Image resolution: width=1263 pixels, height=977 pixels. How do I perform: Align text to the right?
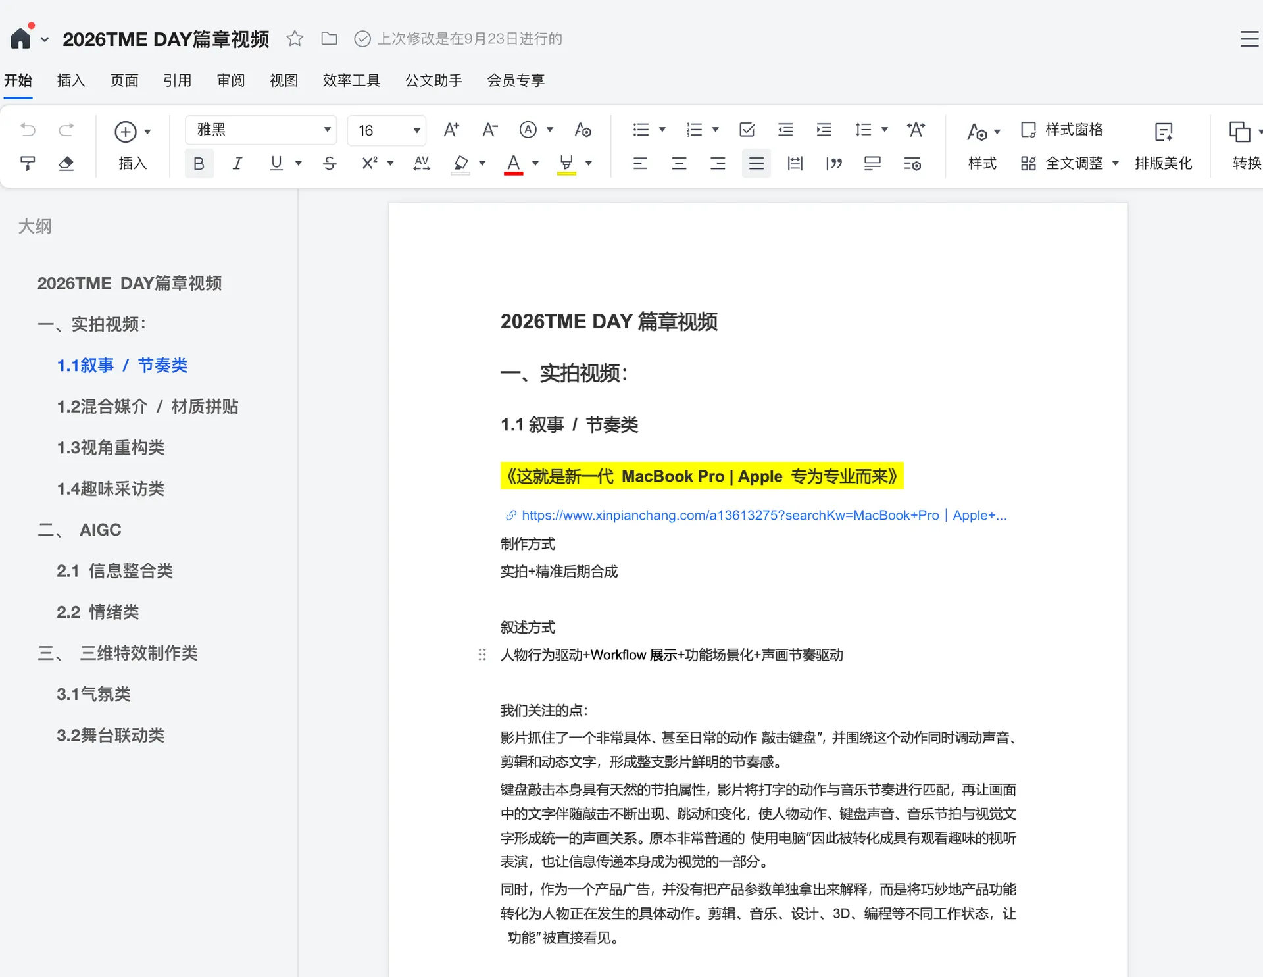tap(718, 163)
